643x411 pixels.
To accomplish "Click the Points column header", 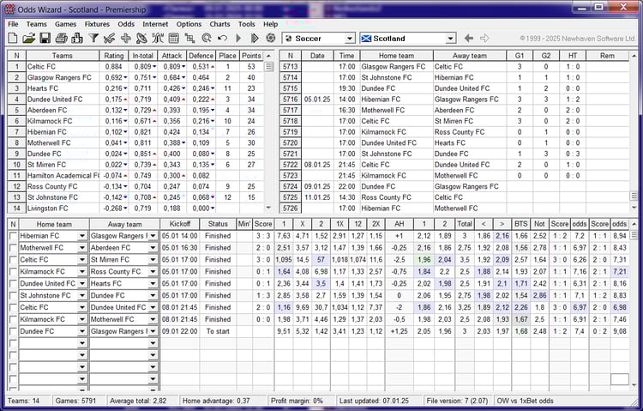I will (x=251, y=56).
